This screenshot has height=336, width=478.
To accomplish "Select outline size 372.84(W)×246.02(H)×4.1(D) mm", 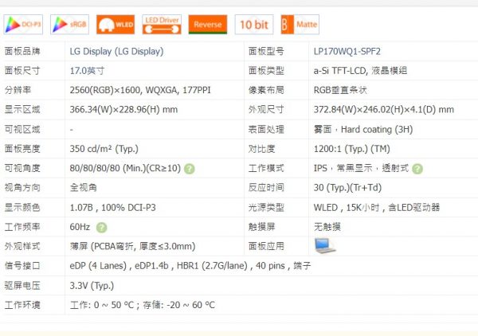I will (x=384, y=110).
